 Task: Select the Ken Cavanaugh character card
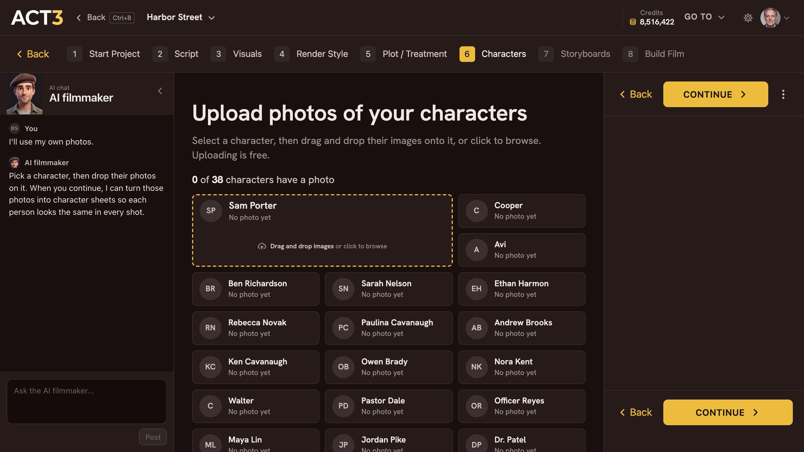pos(256,367)
